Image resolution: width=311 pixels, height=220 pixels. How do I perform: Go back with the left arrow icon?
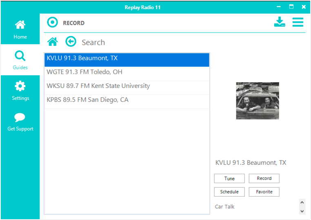pyautogui.click(x=71, y=42)
